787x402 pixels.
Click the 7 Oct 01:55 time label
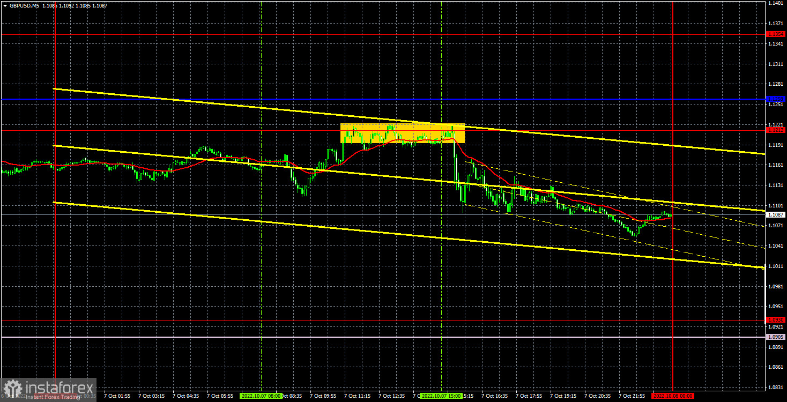pyautogui.click(x=117, y=396)
